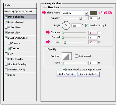Click the Distance slider handle
The image size is (116, 105).
(x=63, y=33)
